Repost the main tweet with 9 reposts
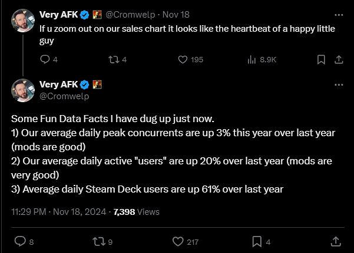This screenshot has width=354, height=253. [99, 241]
